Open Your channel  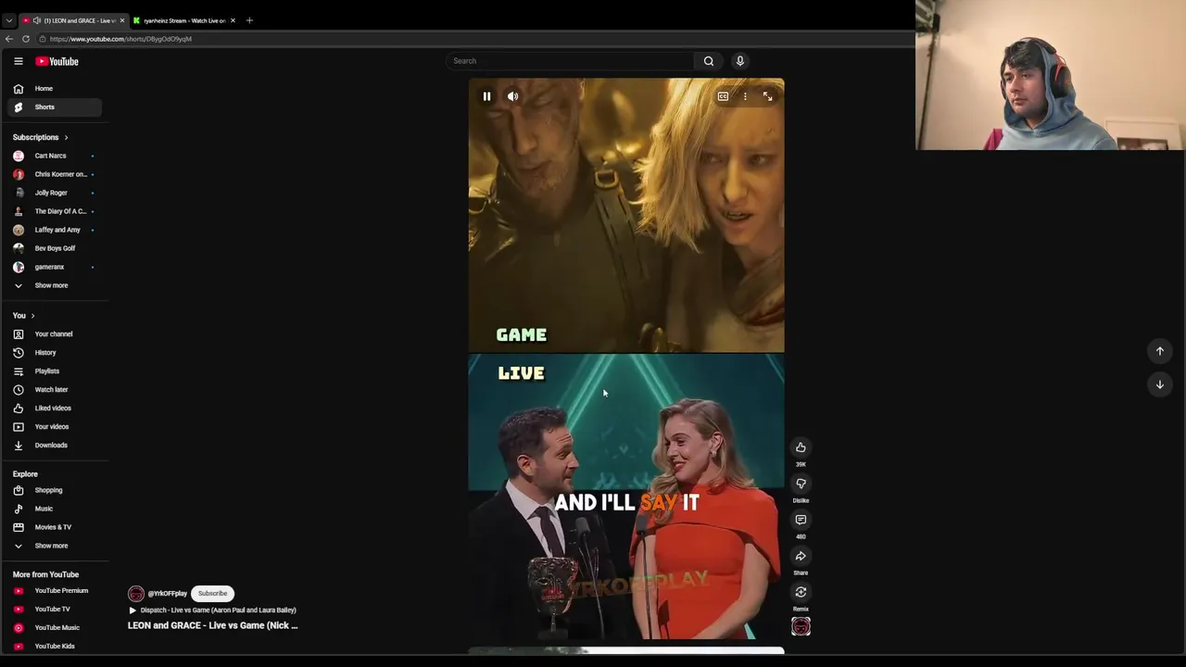coord(55,333)
